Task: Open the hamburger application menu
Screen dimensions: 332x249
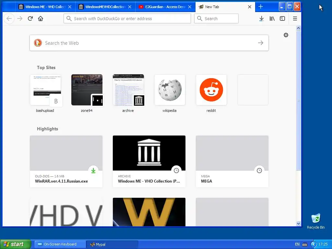Action: tap(295, 18)
